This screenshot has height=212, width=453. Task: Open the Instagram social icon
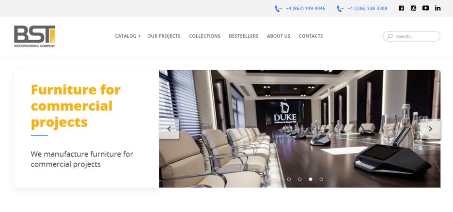pos(413,8)
